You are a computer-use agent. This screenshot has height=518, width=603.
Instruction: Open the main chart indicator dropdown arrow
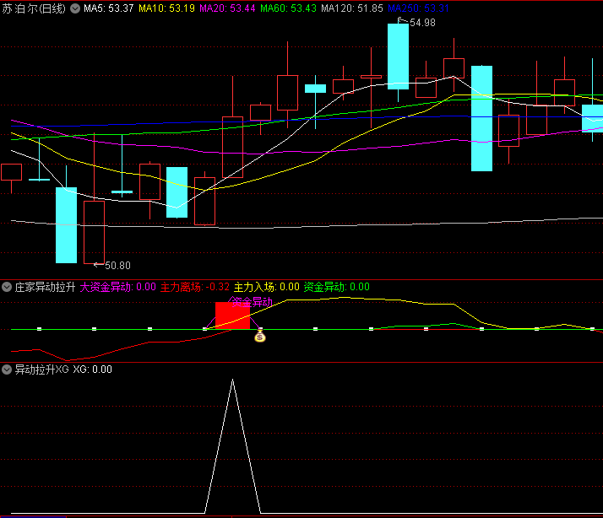[x=75, y=8]
